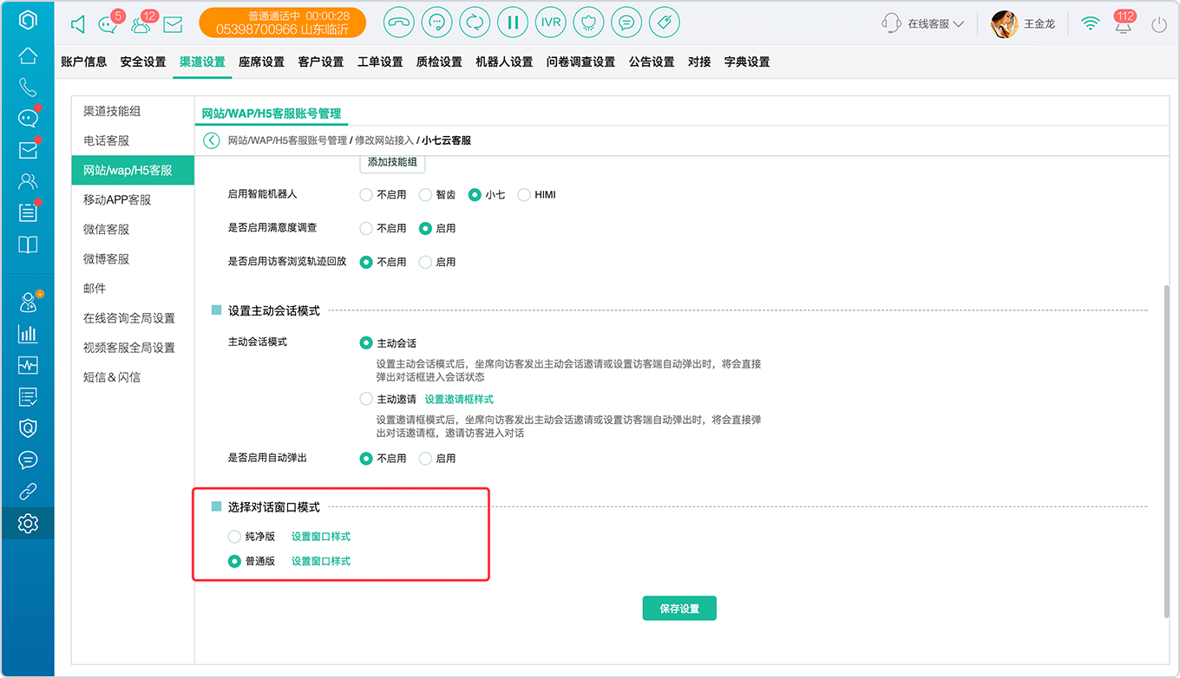Switch to the 座席设置 tab
This screenshot has width=1180, height=678.
(x=261, y=62)
